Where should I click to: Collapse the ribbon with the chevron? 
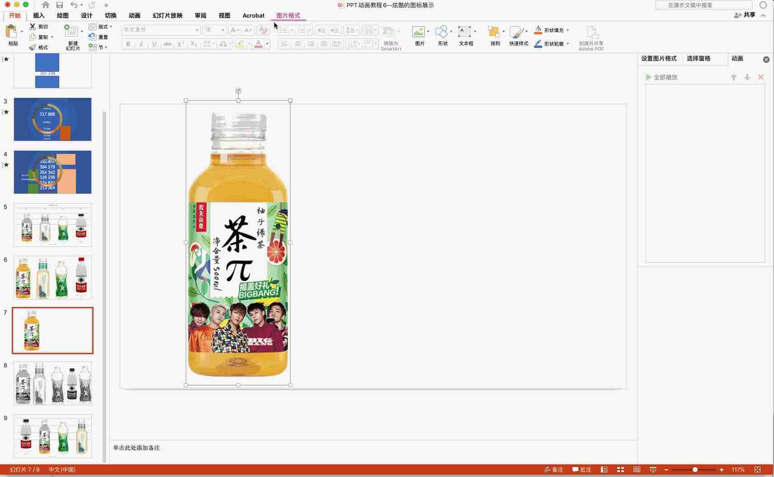(x=763, y=15)
